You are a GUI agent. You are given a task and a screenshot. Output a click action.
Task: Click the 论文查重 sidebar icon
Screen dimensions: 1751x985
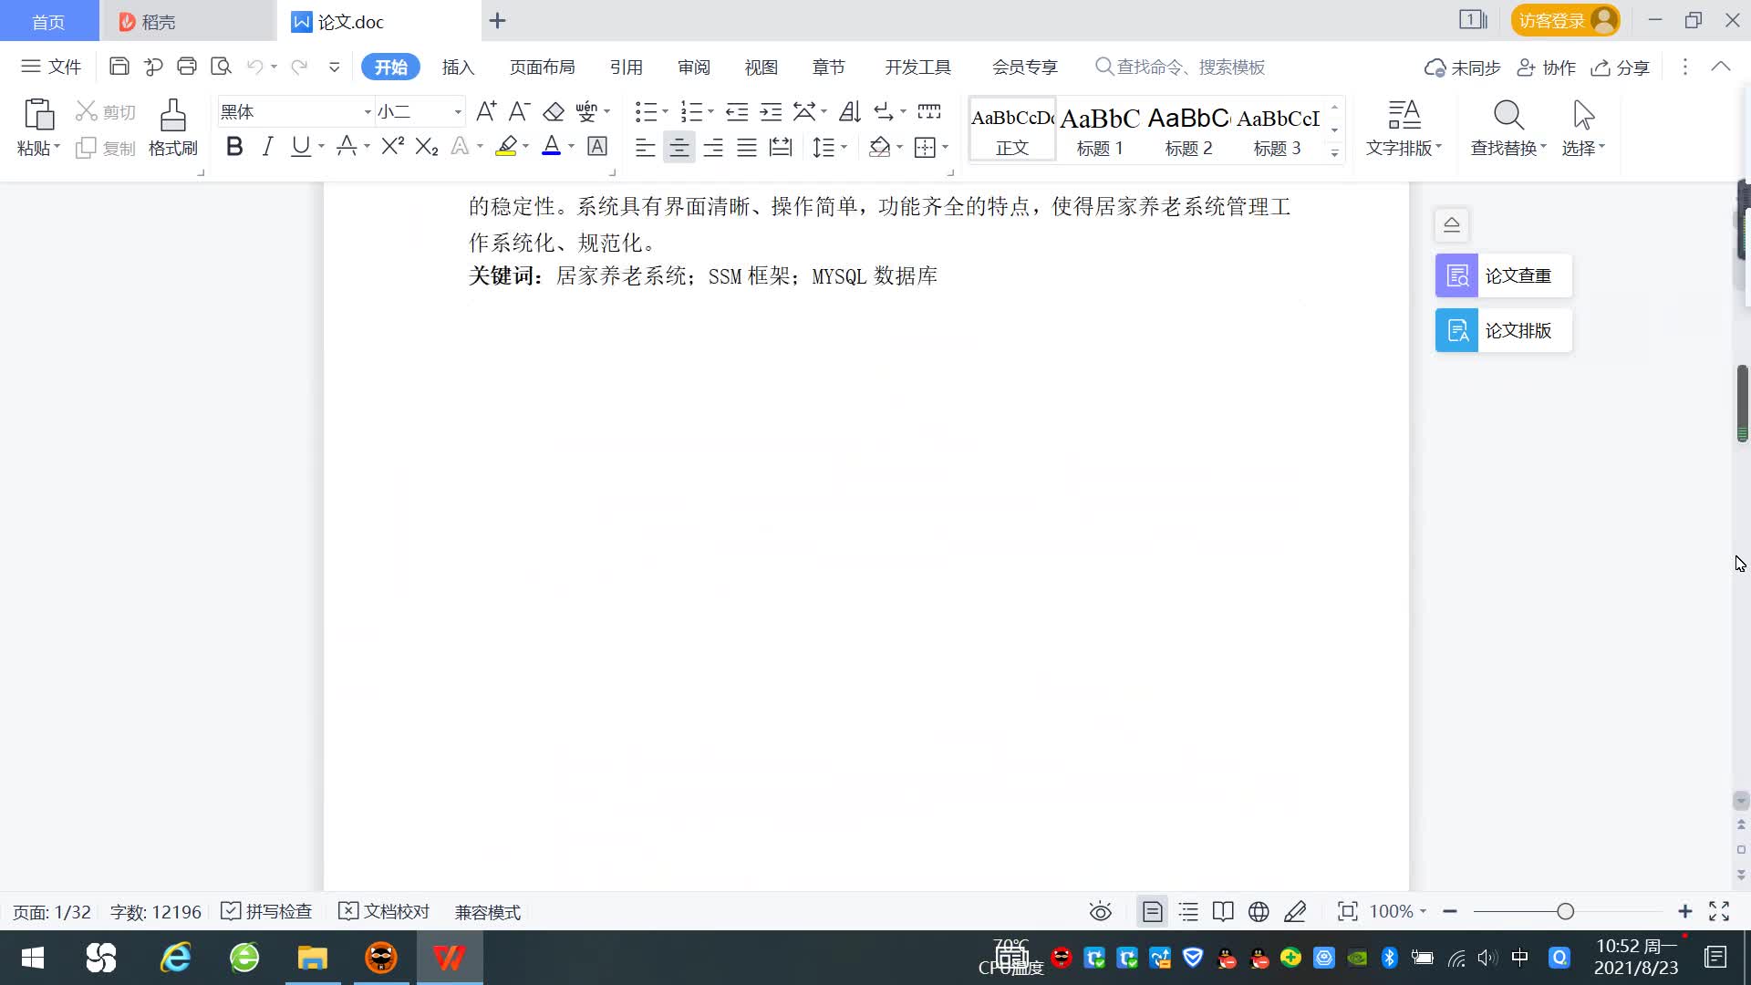pyautogui.click(x=1456, y=275)
